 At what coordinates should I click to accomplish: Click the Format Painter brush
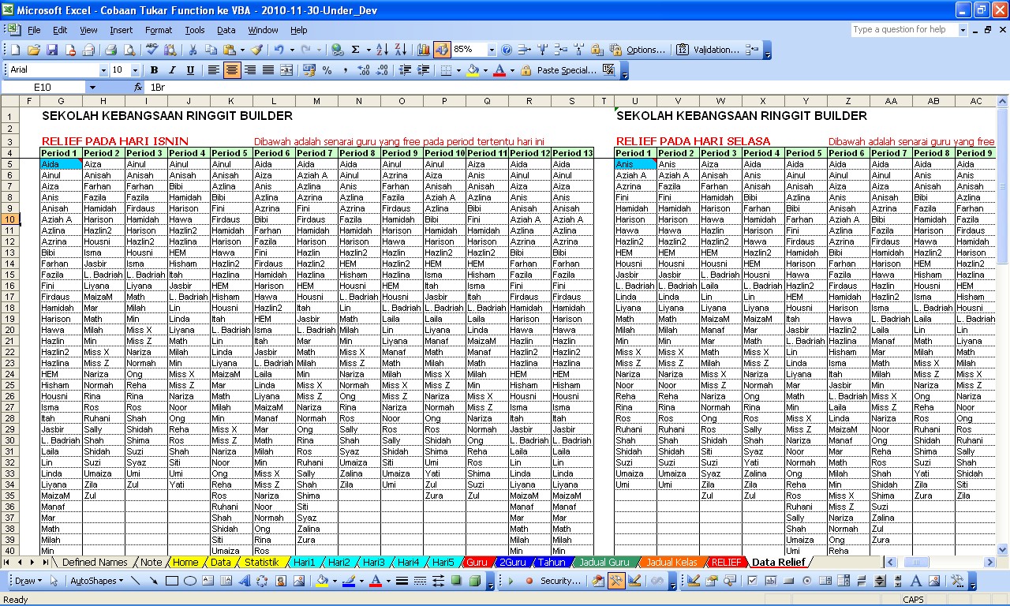(256, 50)
